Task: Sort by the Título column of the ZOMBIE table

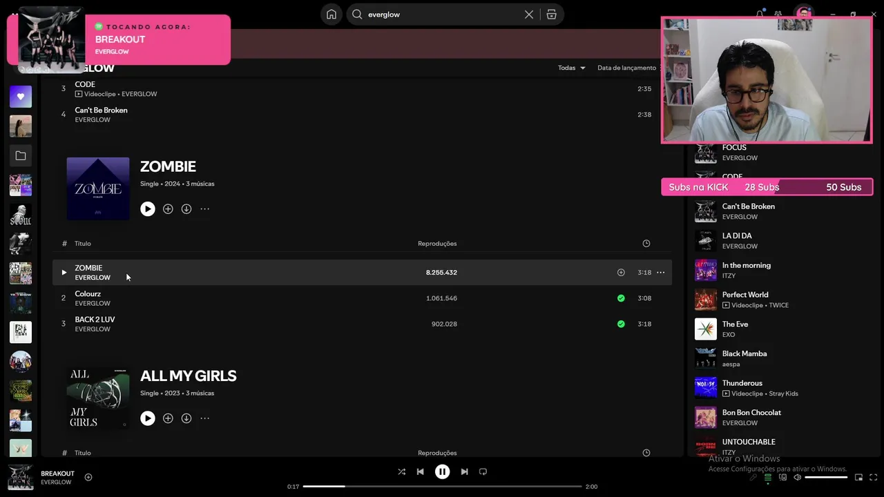Action: (83, 244)
